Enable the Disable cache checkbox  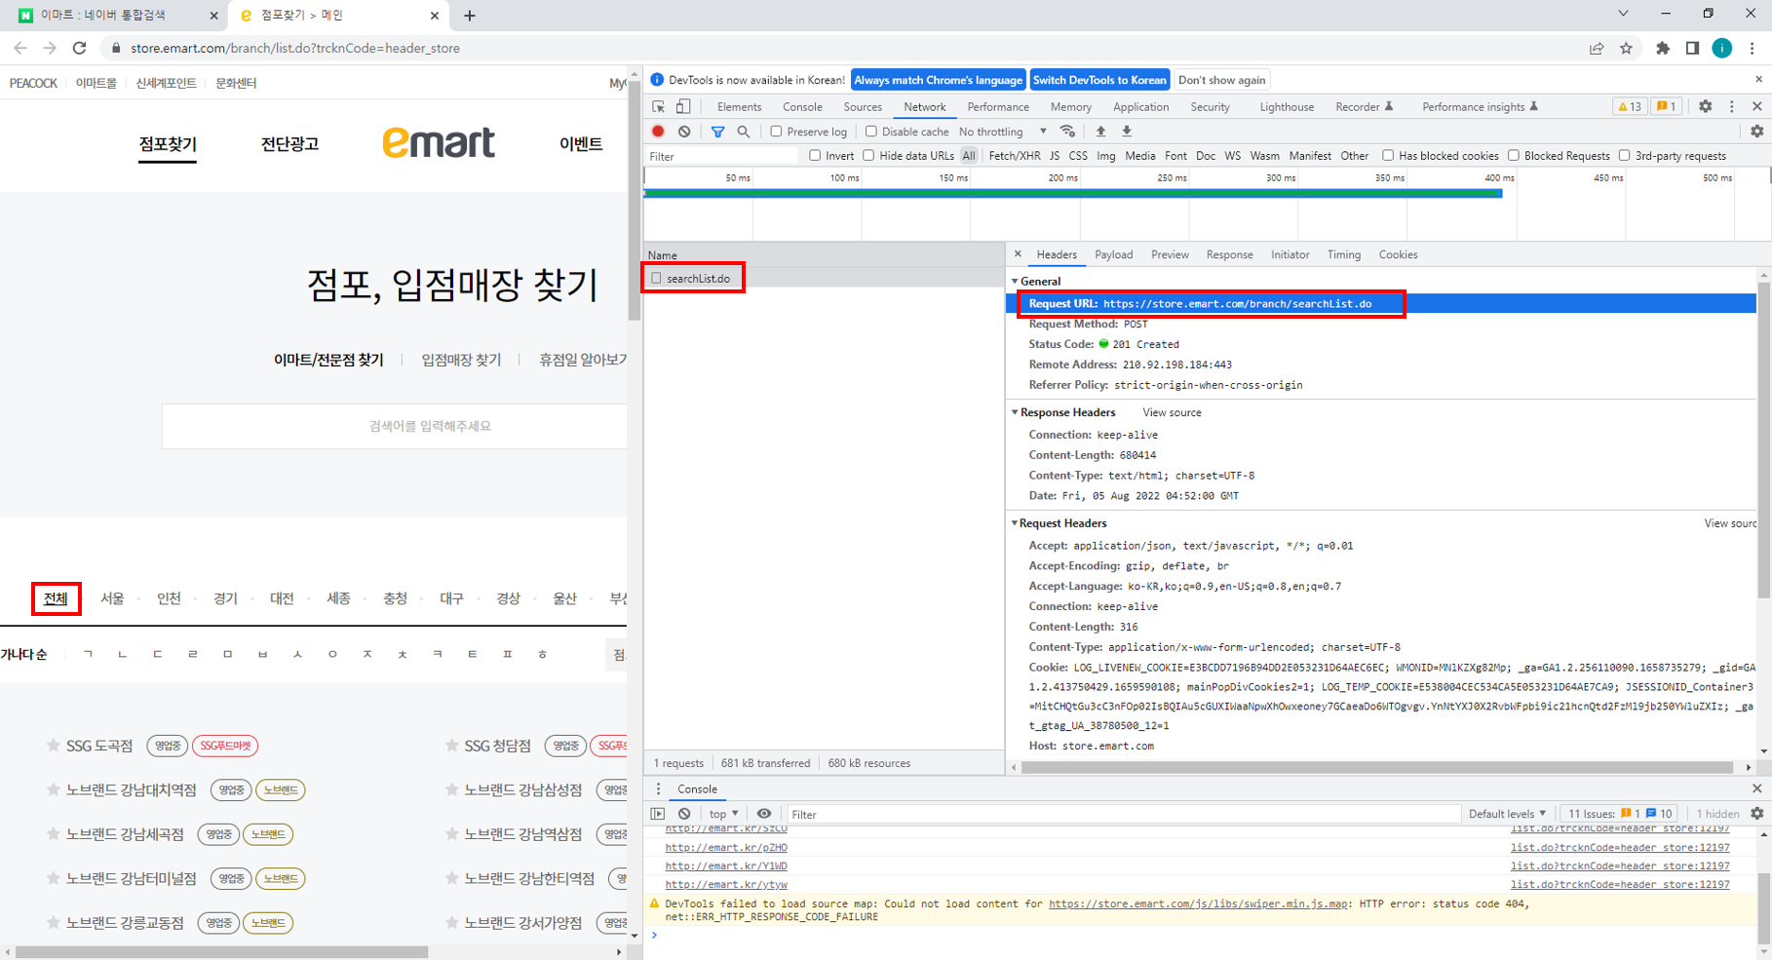click(x=871, y=132)
